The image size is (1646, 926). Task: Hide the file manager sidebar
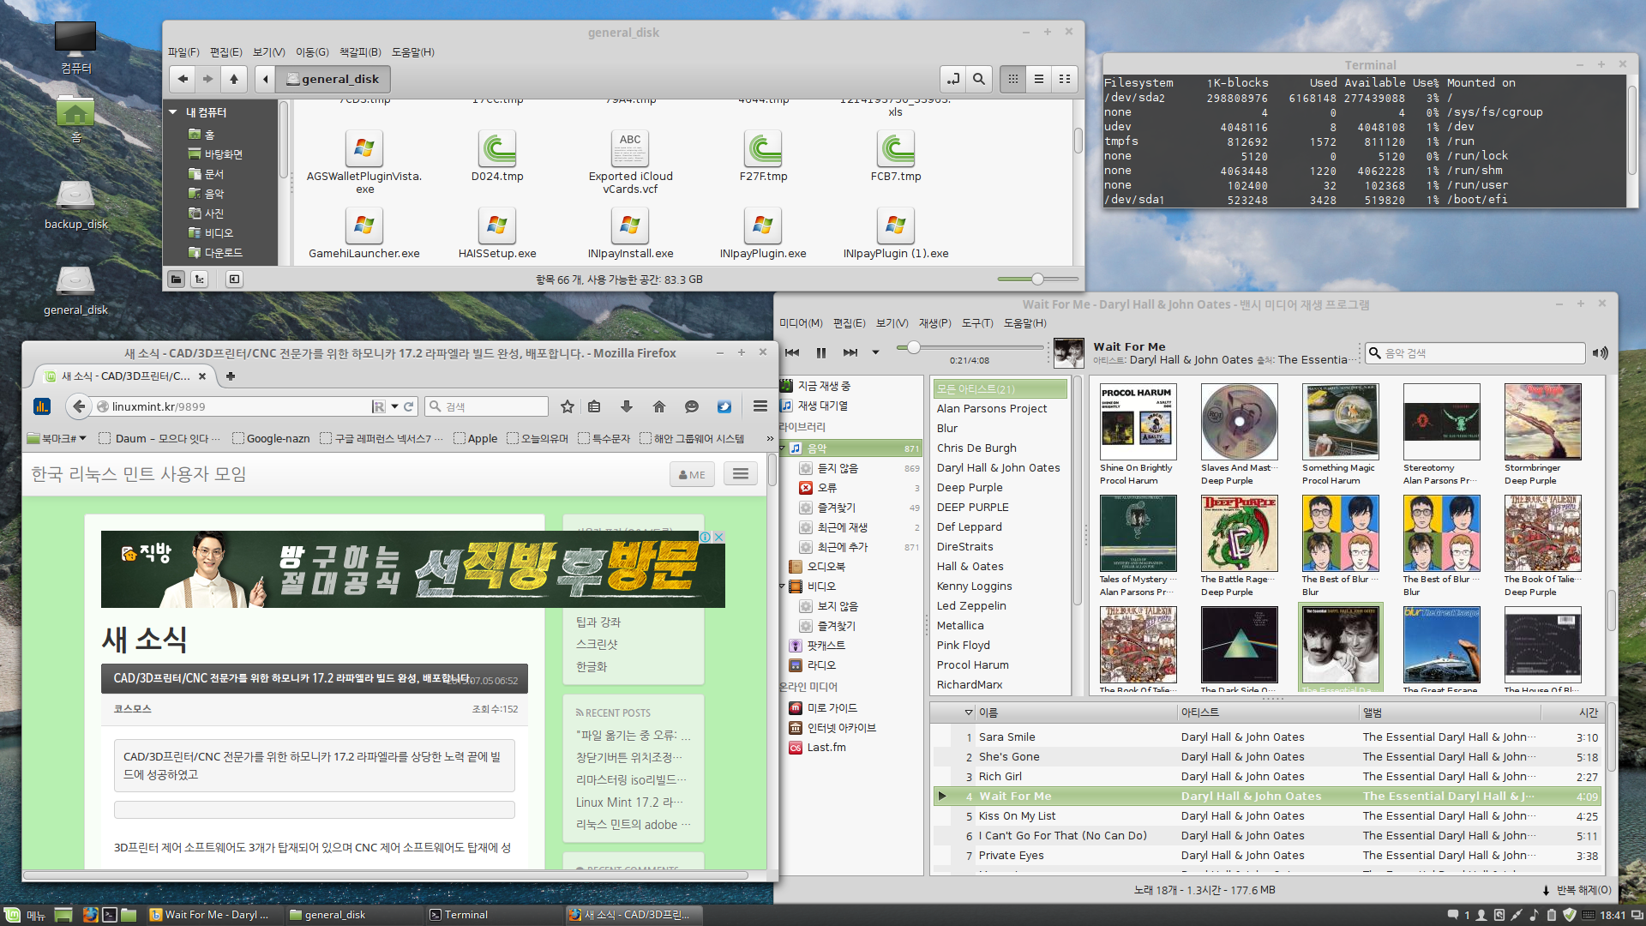(x=234, y=280)
